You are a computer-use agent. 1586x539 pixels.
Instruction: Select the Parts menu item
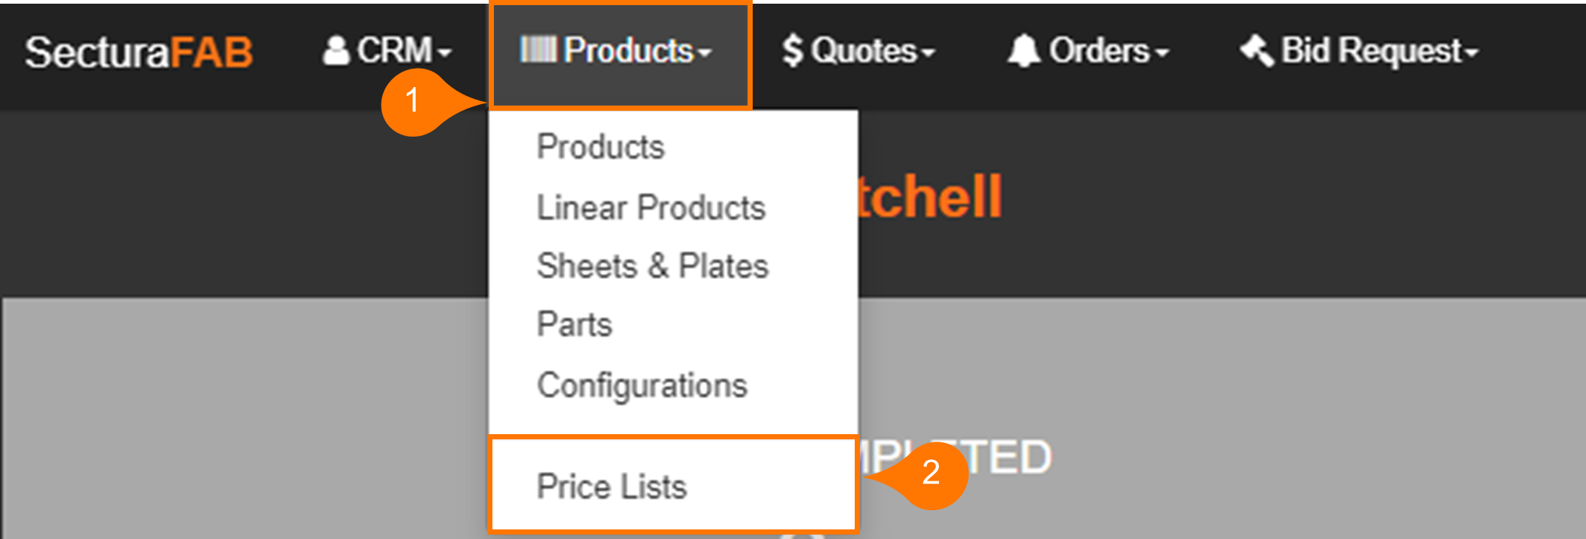coord(575,324)
